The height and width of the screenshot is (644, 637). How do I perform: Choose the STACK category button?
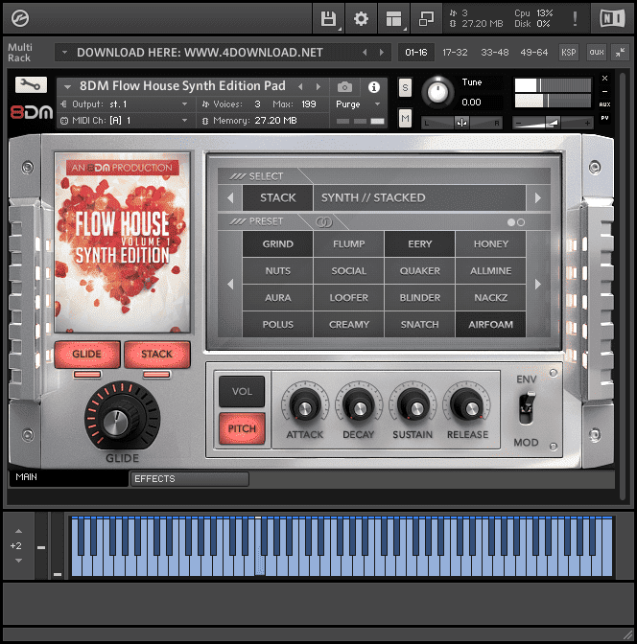277,198
